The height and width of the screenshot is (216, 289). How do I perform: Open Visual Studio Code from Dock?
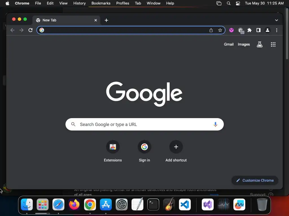185,204
